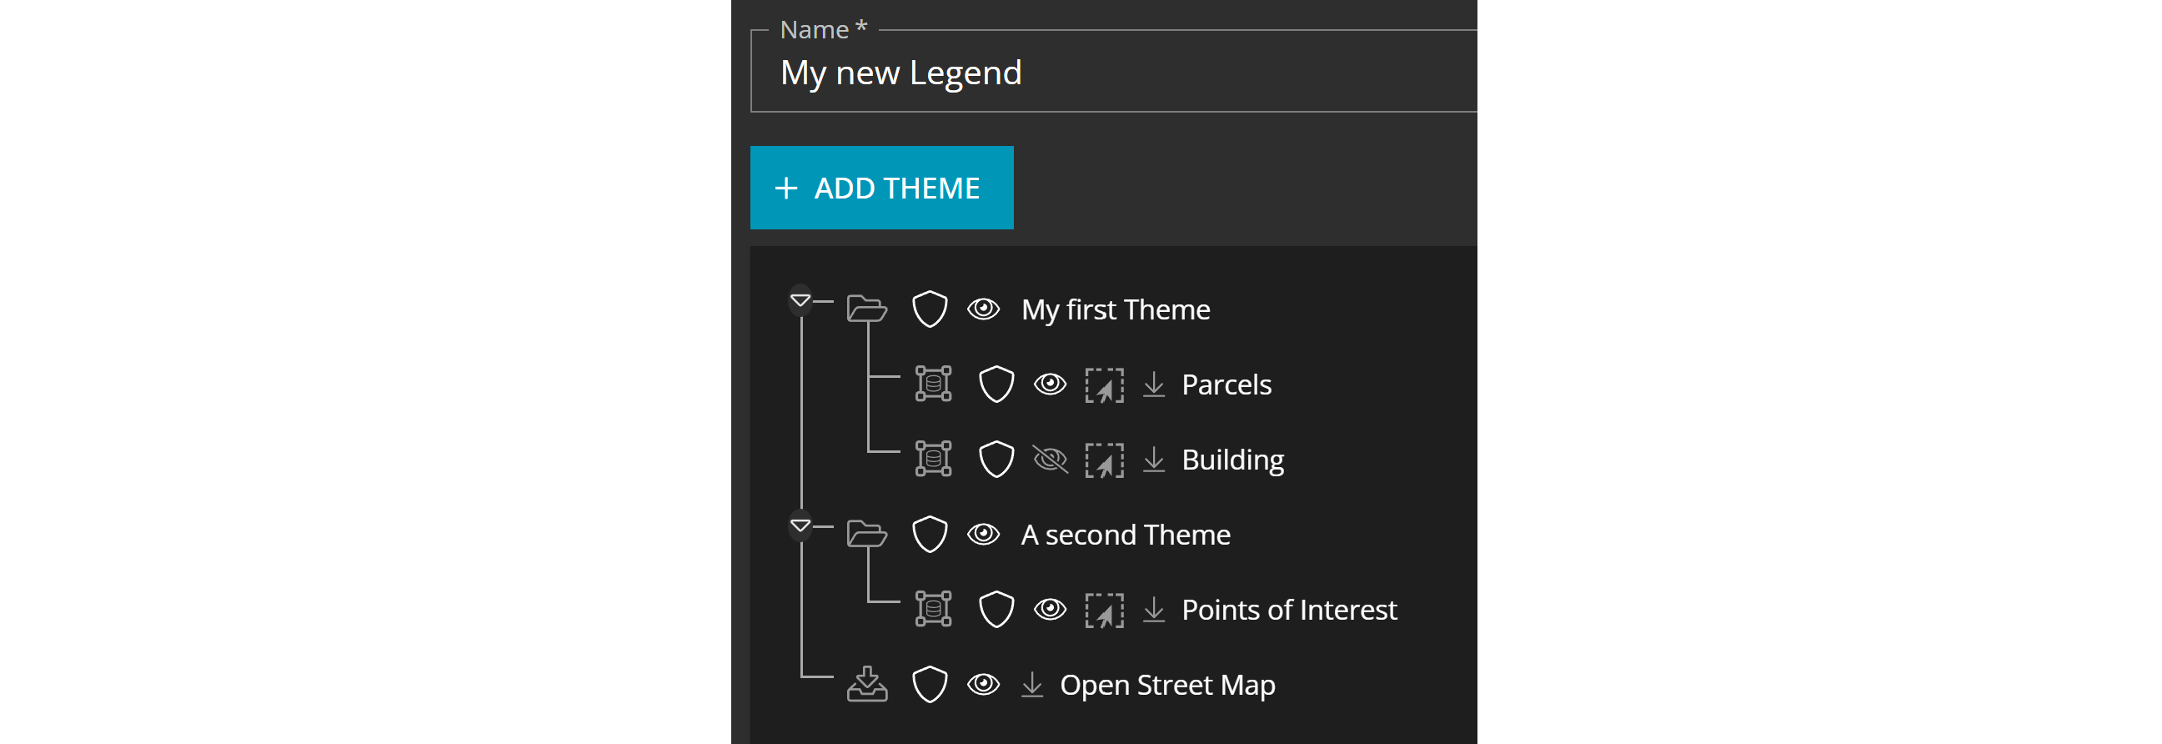Click inbox tray icon of Open Street Map
The height and width of the screenshot is (744, 2162).
(x=867, y=684)
